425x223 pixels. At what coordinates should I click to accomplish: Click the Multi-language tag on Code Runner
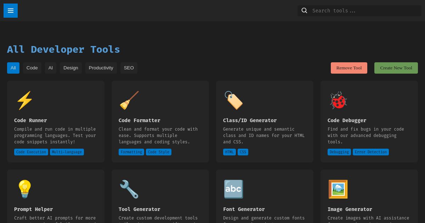point(67,152)
